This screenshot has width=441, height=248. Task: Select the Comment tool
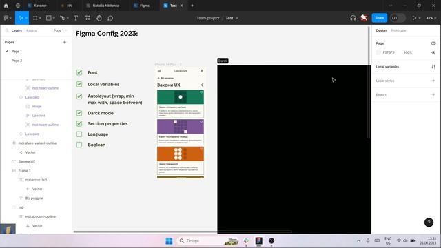(x=110, y=18)
